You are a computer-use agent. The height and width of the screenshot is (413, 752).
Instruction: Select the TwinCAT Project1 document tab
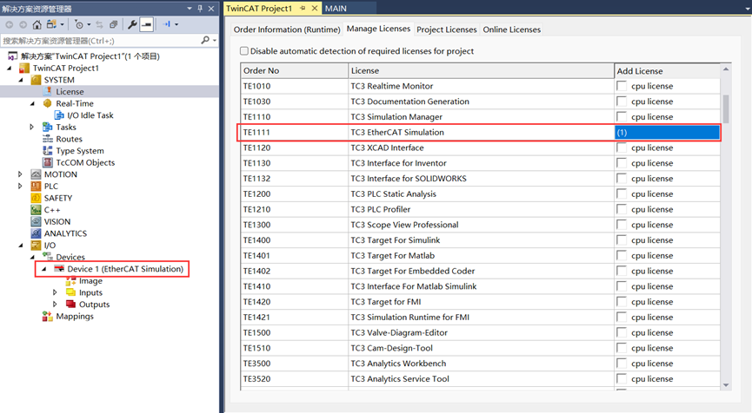pyautogui.click(x=259, y=8)
